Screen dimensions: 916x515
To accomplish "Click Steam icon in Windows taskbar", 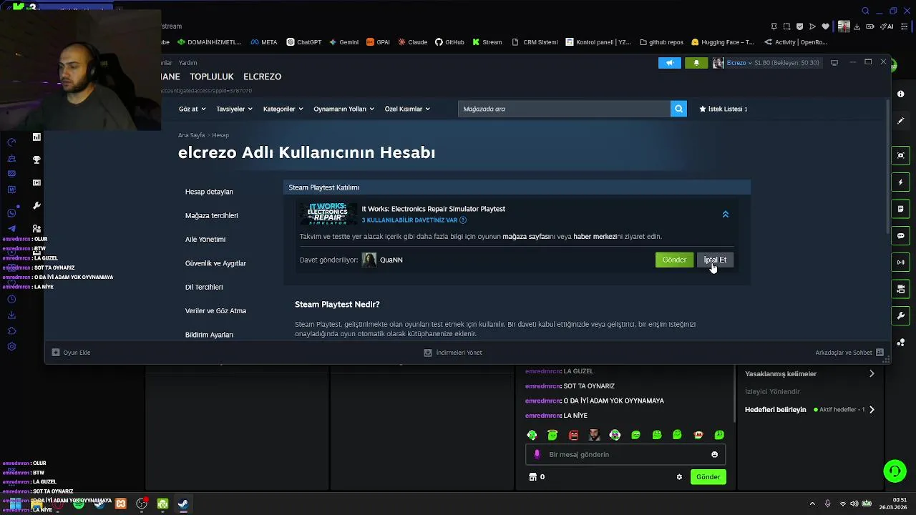I will tap(183, 504).
